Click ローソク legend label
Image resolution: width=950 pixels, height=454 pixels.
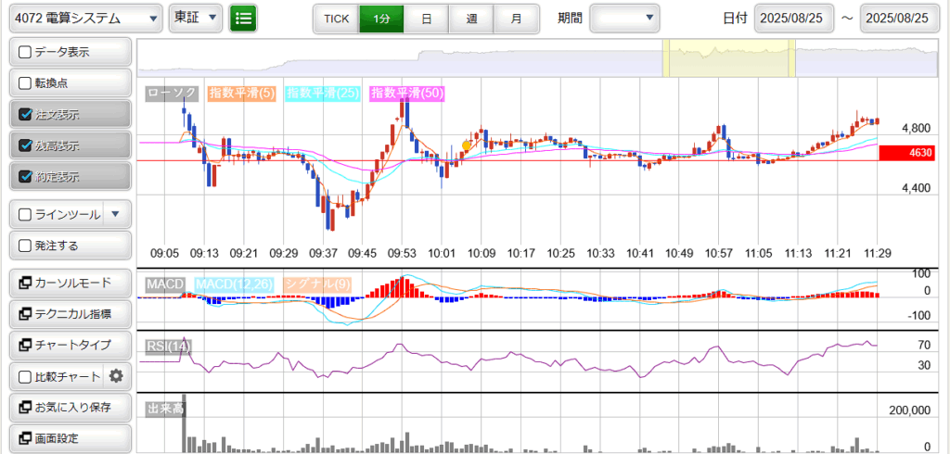(x=172, y=94)
